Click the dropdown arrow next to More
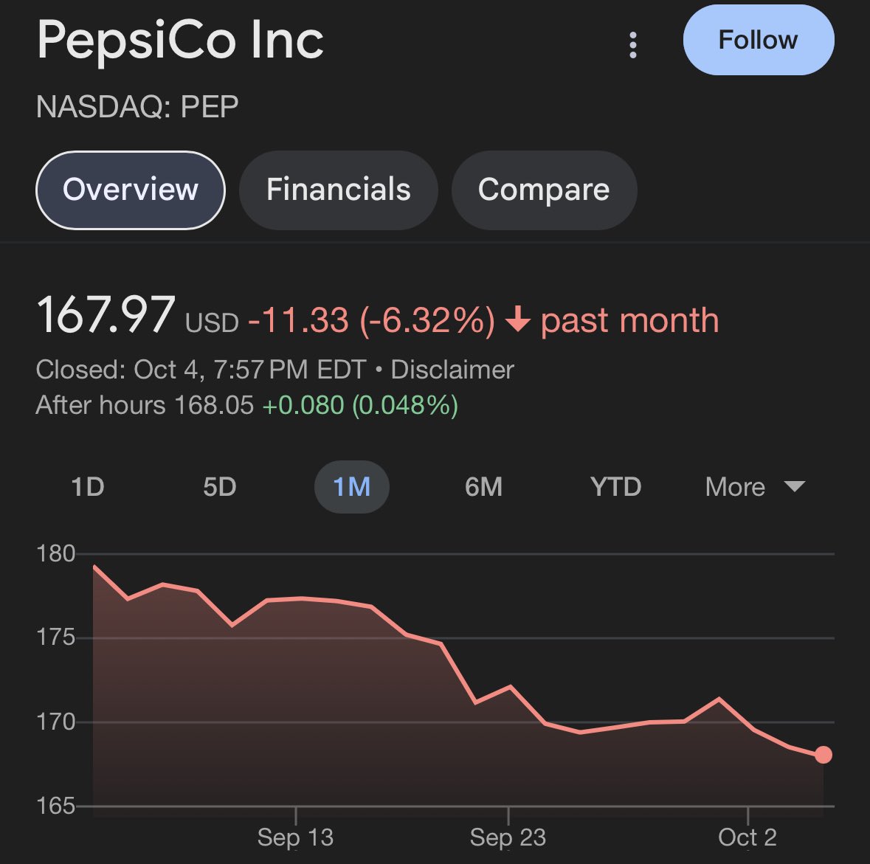This screenshot has height=864, width=870. click(x=794, y=486)
